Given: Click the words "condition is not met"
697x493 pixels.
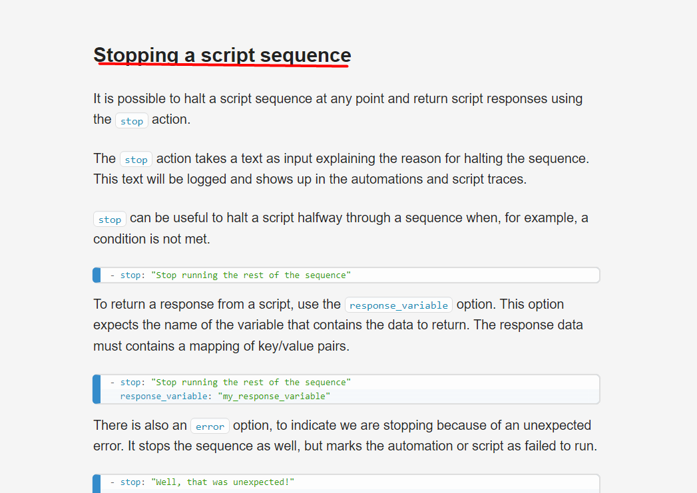Looking at the screenshot, I should (x=152, y=239).
